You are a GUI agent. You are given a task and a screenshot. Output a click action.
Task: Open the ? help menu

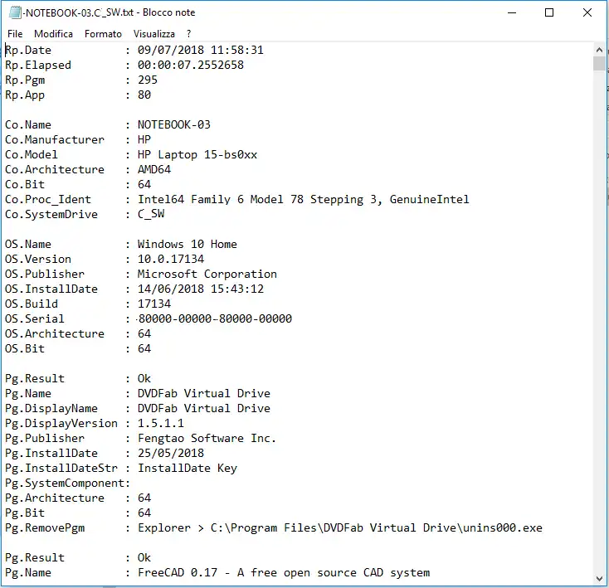(189, 34)
